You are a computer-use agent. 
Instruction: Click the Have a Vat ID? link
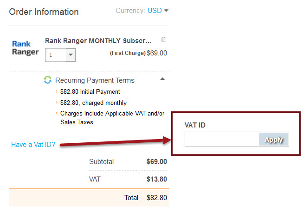[x=33, y=145]
